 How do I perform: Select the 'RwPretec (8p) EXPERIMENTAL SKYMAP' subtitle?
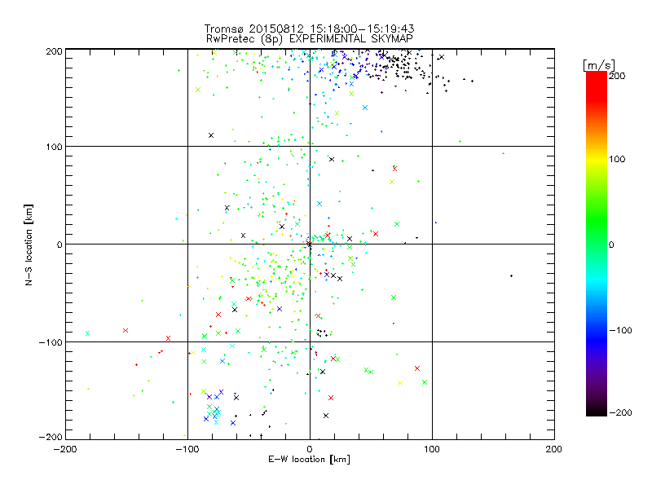(x=310, y=39)
